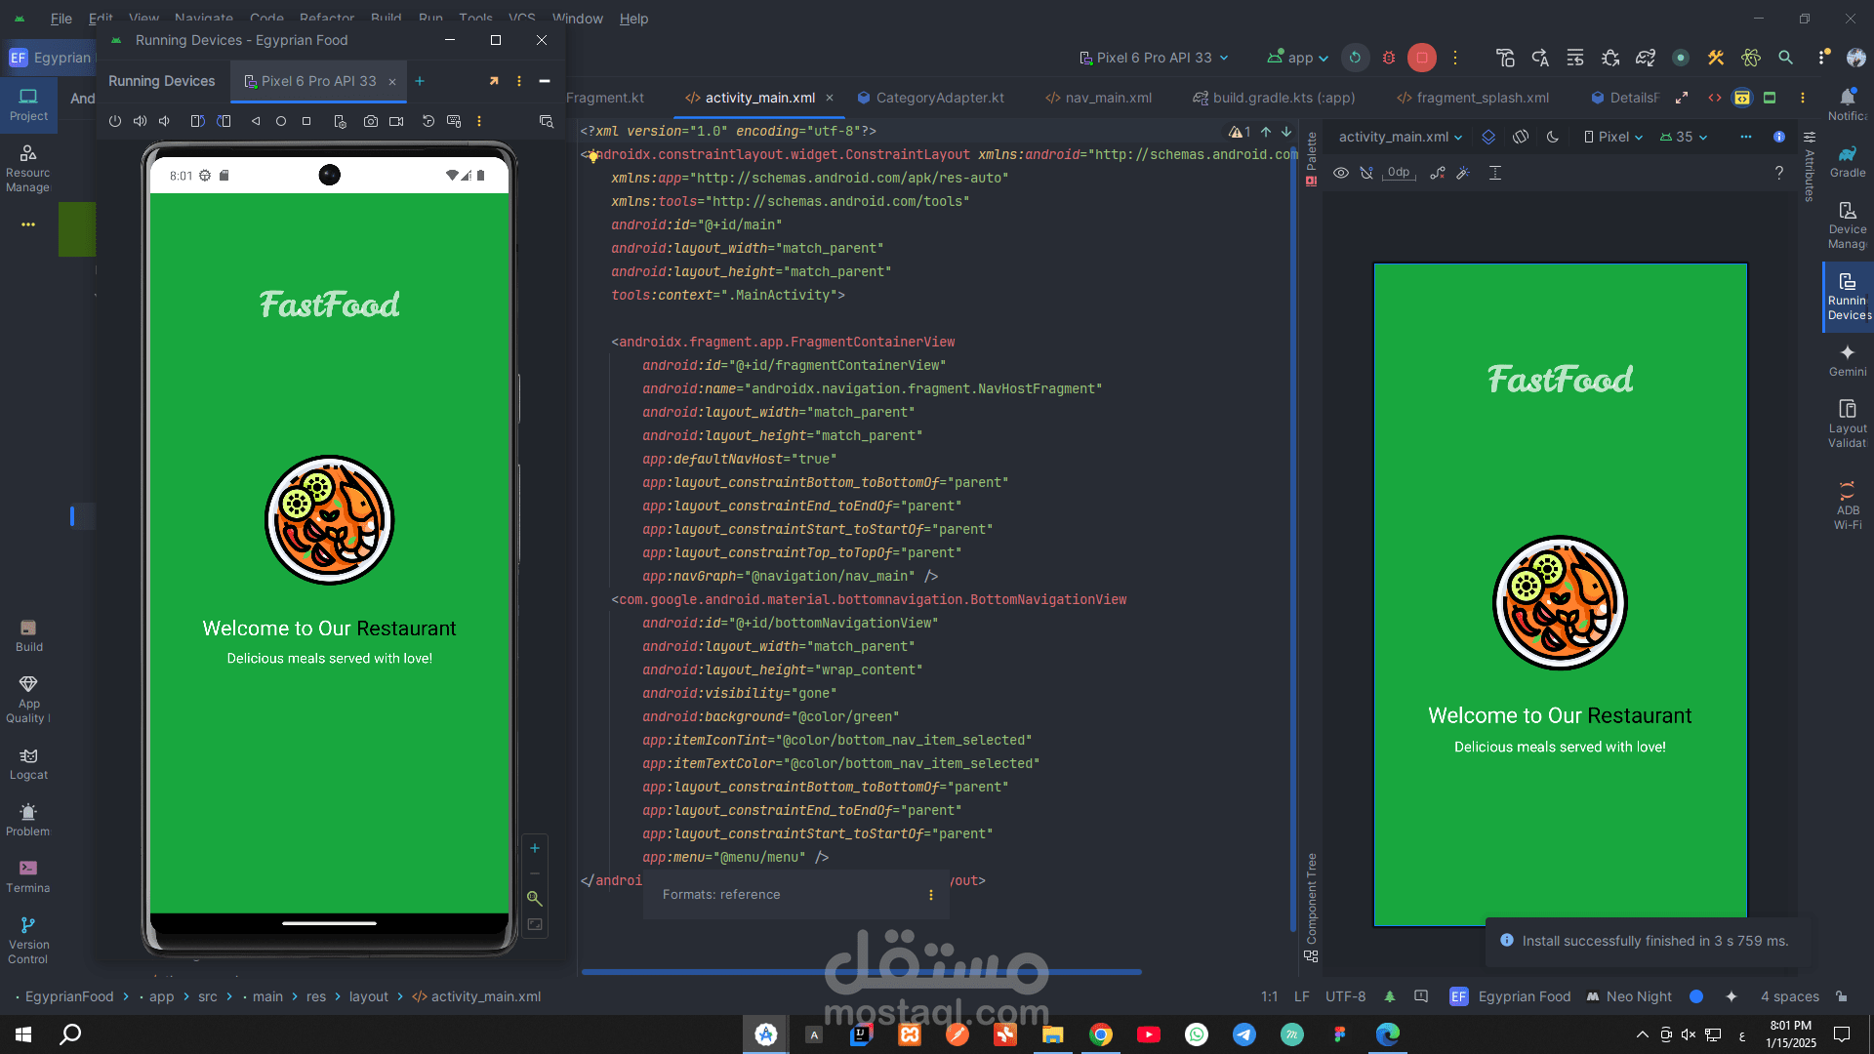
Task: Sync project with Gradle files elephant icon
Action: pos(1646,58)
